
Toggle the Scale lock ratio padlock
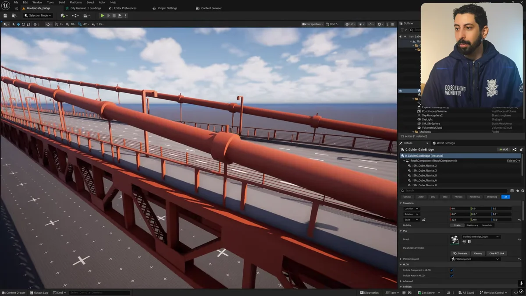(x=423, y=220)
